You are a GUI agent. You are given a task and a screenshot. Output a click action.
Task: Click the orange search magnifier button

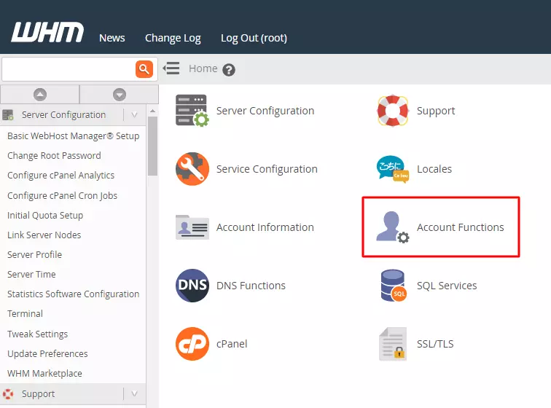[x=144, y=69]
